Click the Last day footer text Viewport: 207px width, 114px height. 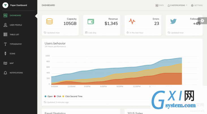pyautogui.click(x=92, y=33)
